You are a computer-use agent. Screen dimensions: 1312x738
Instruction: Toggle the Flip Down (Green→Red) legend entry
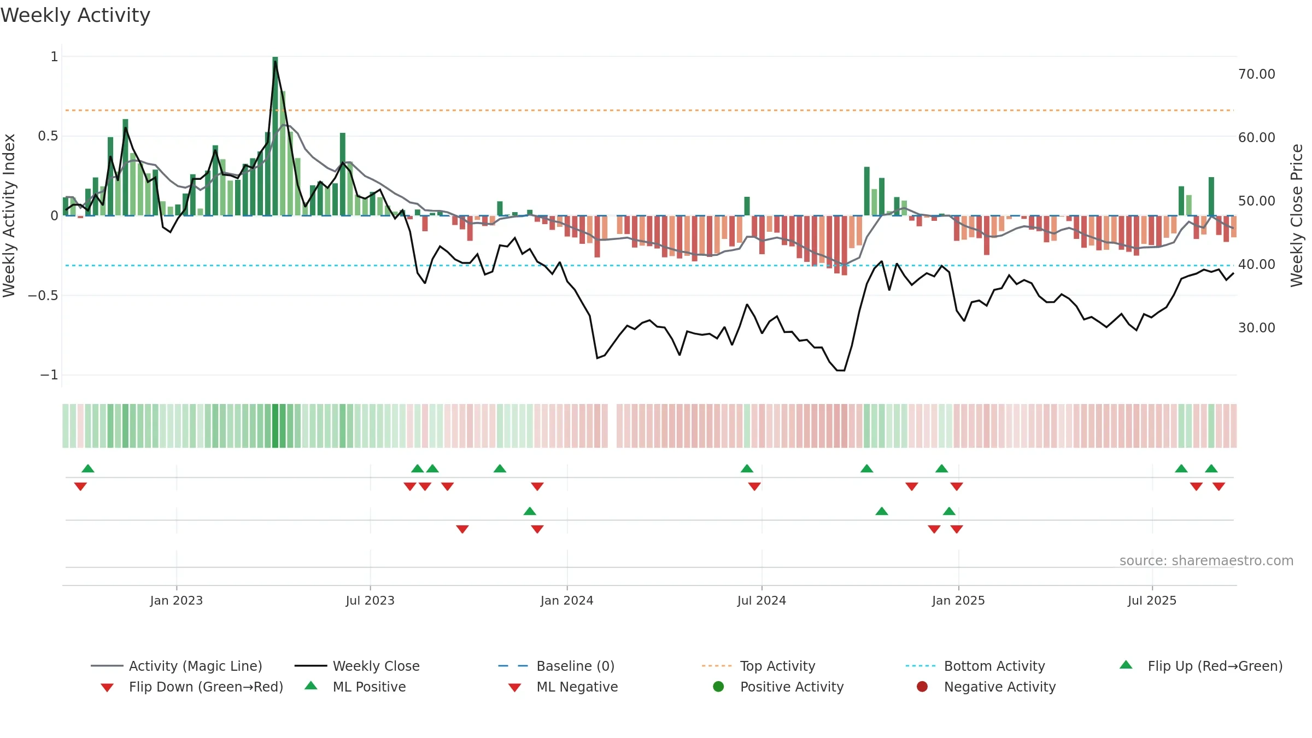click(192, 687)
